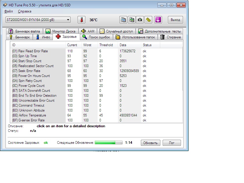This screenshot has height=183, width=244.
Task: Select the Здоровье tab
Action: [66, 37]
